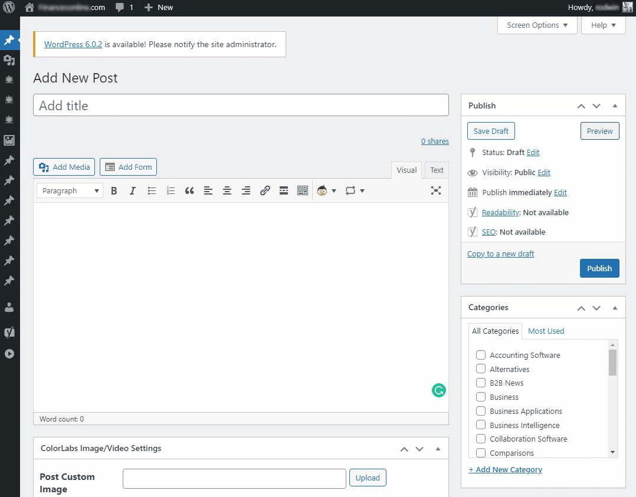
Task: Select the Business Intelligence category
Action: point(481,425)
